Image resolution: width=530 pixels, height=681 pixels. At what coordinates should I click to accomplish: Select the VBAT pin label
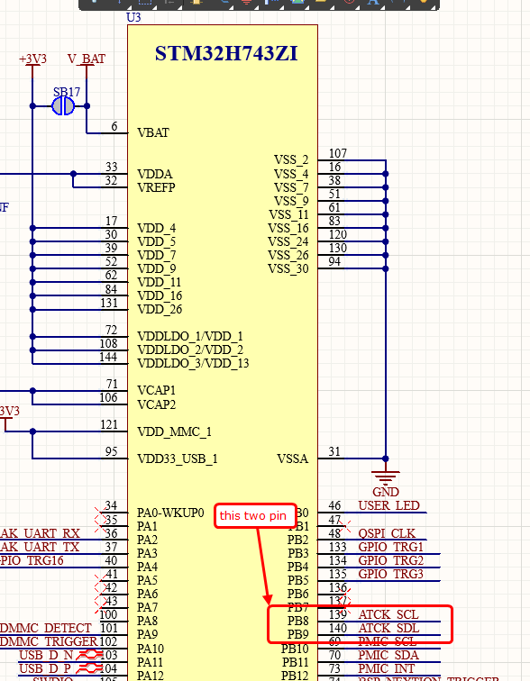coord(153,132)
